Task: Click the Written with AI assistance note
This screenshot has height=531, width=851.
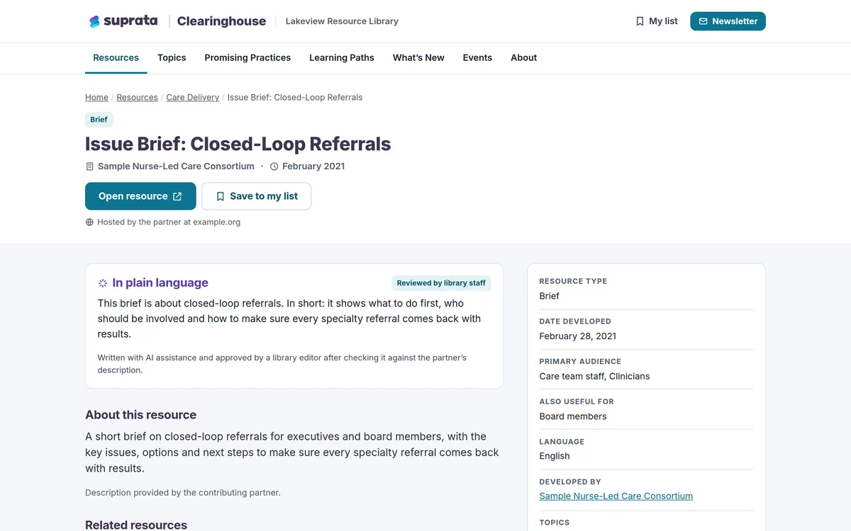Action: click(282, 364)
